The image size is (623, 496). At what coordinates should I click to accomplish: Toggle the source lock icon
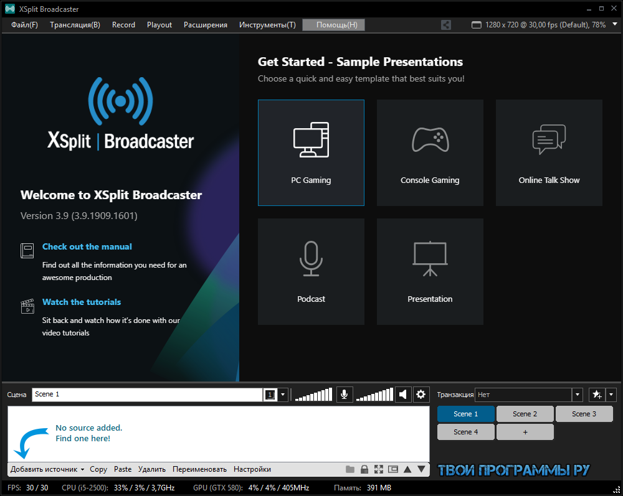point(364,469)
